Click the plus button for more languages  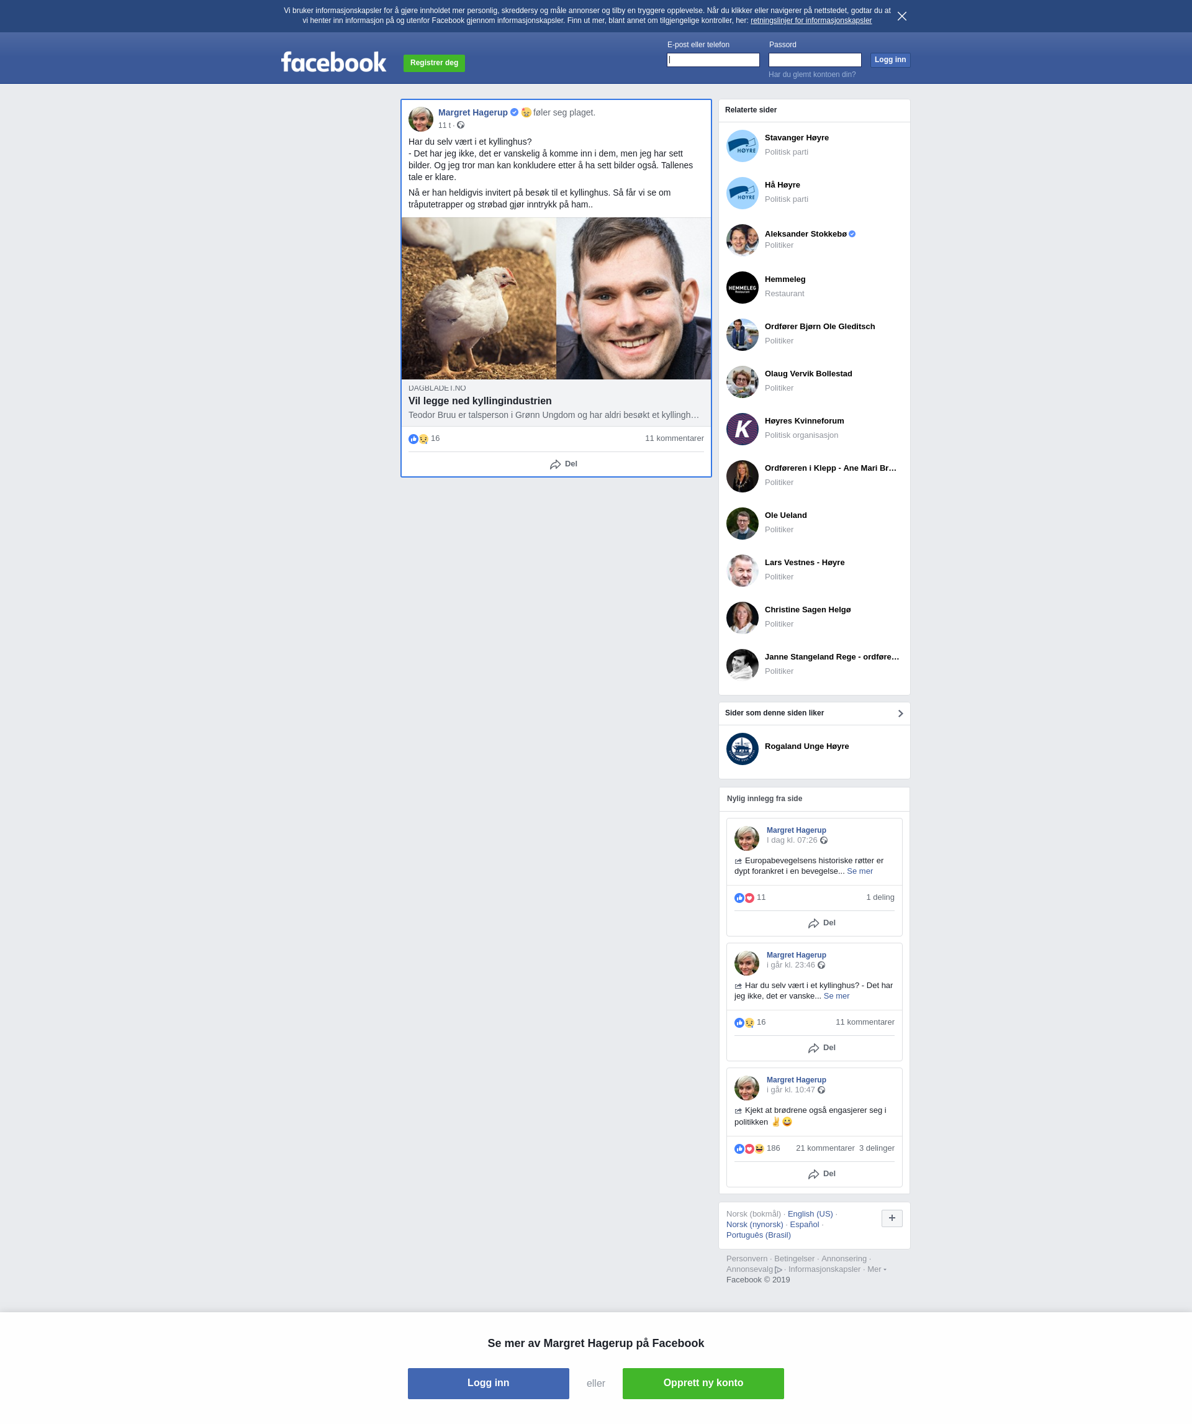[x=892, y=1218]
